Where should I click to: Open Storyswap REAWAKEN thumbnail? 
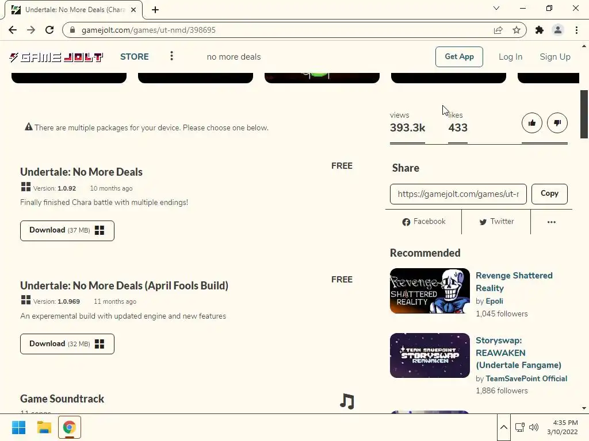pos(430,355)
